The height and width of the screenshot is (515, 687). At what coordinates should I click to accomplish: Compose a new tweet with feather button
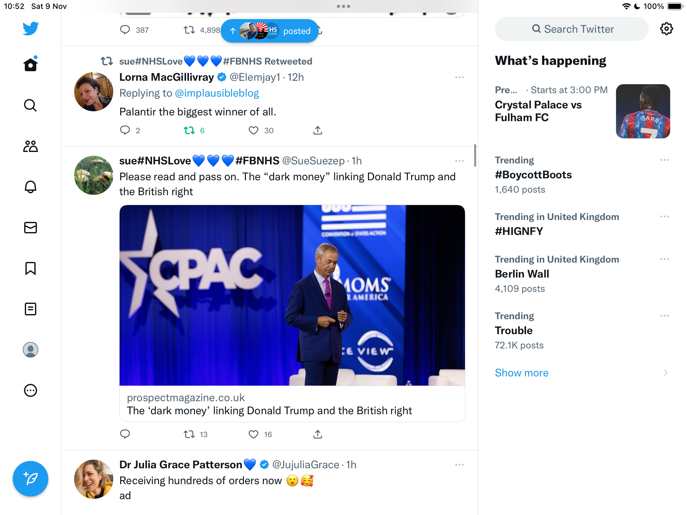point(31,479)
